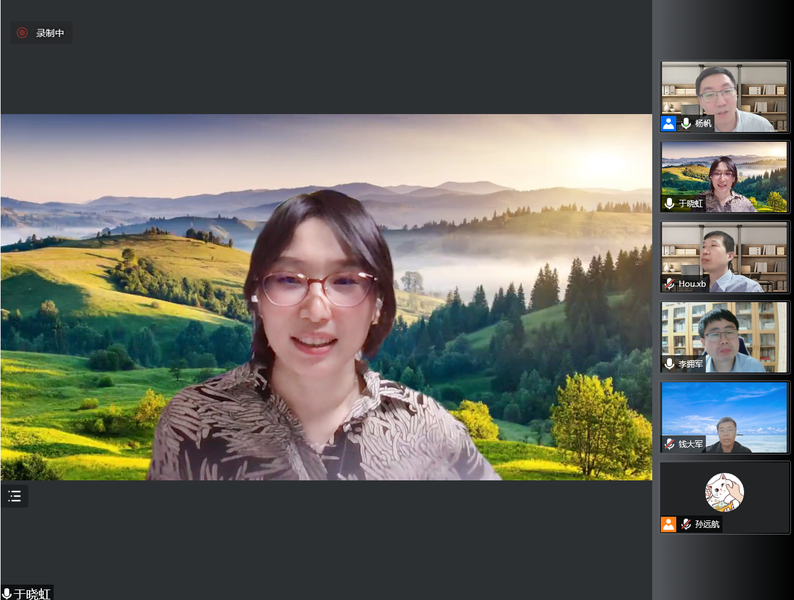Toggle the muted microphone for Hou.xb
Viewport: 794px width, 600px height.
(669, 284)
